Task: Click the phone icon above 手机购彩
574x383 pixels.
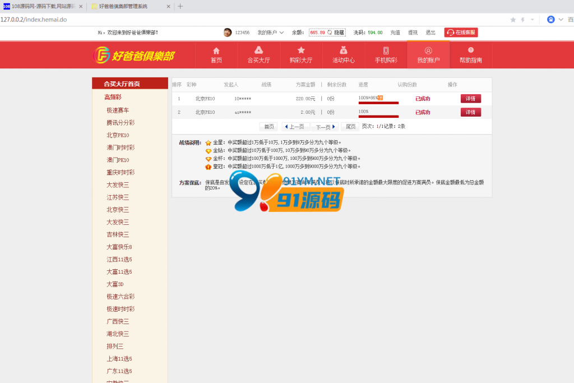Action: click(386, 50)
